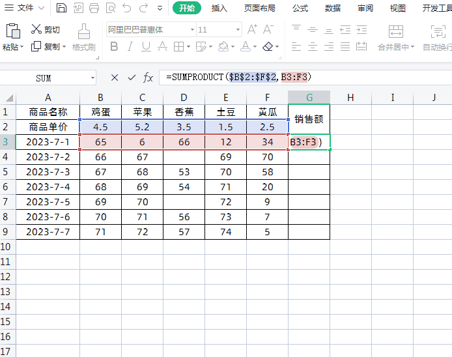The height and width of the screenshot is (357, 452).
Task: Click the font color A icon
Action: click(x=246, y=46)
